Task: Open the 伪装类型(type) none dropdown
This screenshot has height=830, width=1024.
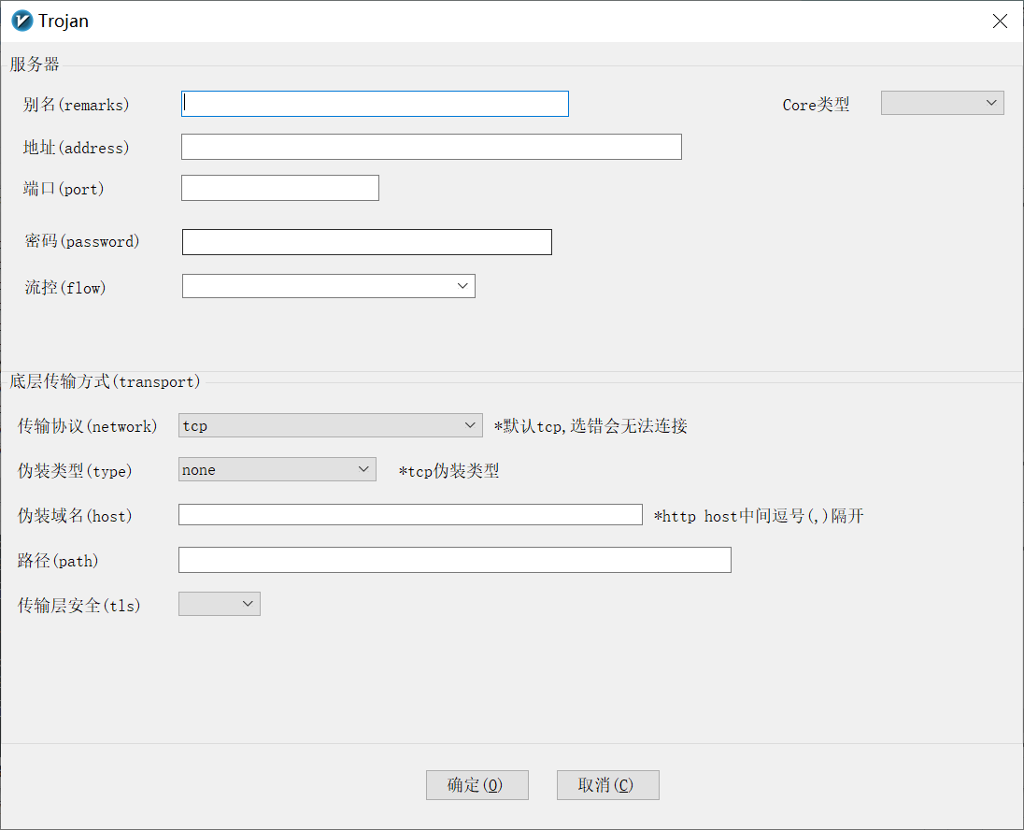Action: click(277, 469)
